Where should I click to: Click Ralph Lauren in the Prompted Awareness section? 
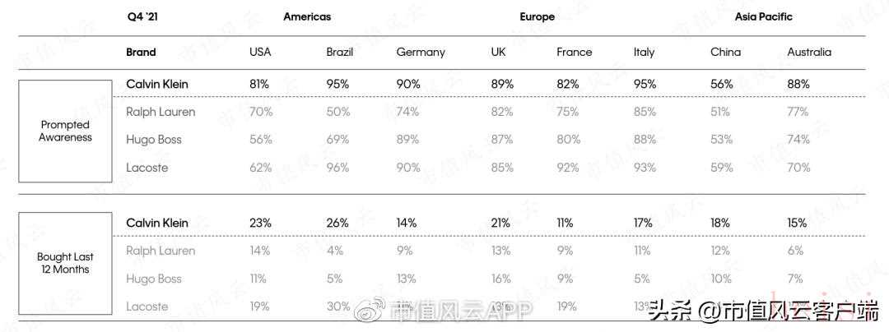click(x=161, y=112)
